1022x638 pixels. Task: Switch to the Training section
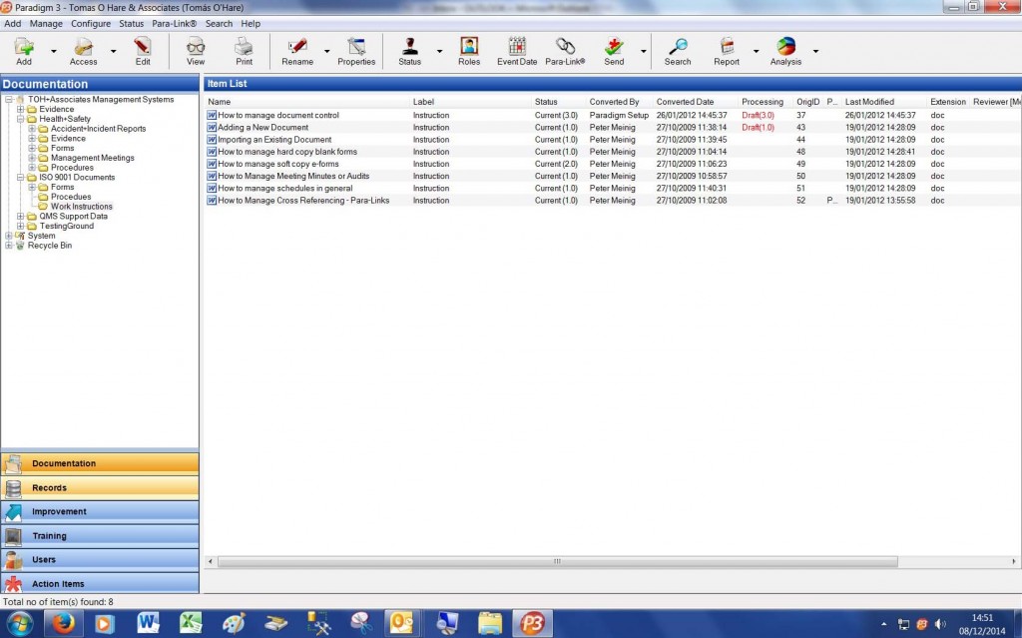pos(100,536)
